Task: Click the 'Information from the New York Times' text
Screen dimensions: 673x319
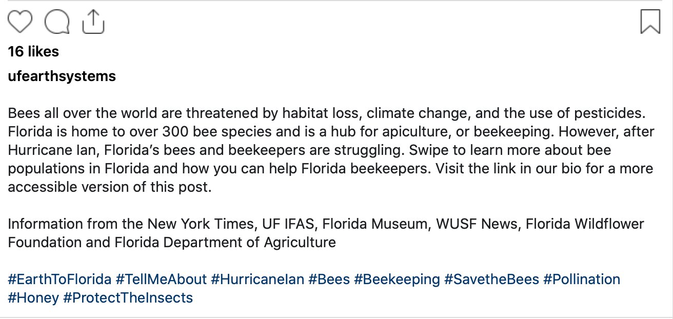Action: pos(131,224)
